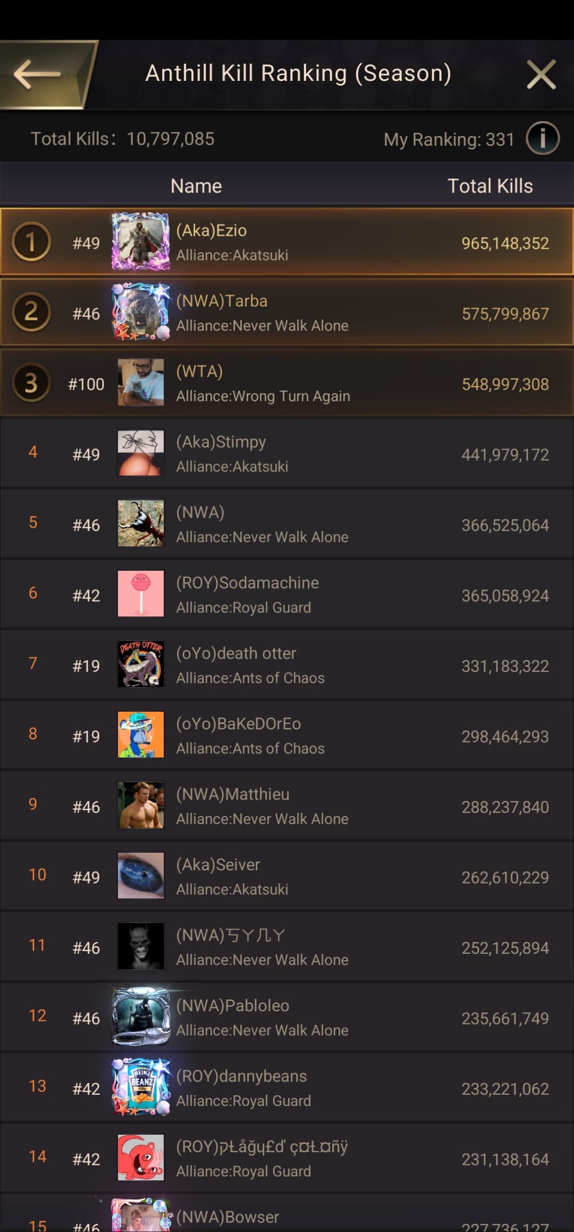Select the My Ranking: 331 label
Image resolution: width=574 pixels, height=1232 pixels.
(449, 139)
